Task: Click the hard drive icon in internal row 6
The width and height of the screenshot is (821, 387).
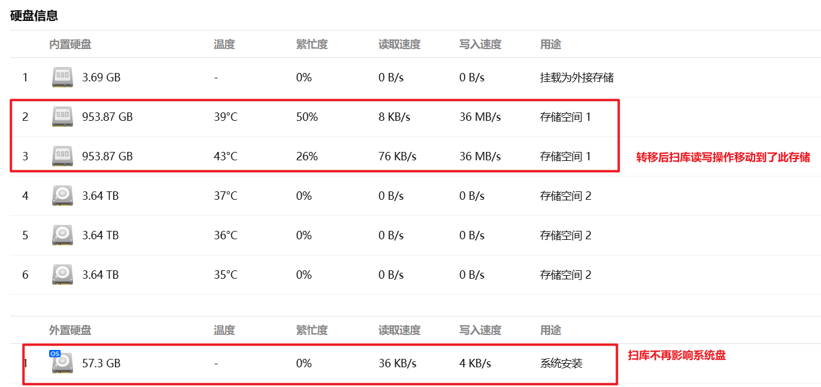Action: point(62,275)
